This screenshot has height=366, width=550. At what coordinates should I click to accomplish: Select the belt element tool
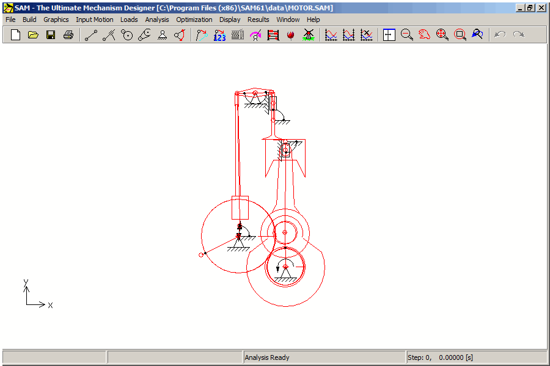tap(144, 35)
